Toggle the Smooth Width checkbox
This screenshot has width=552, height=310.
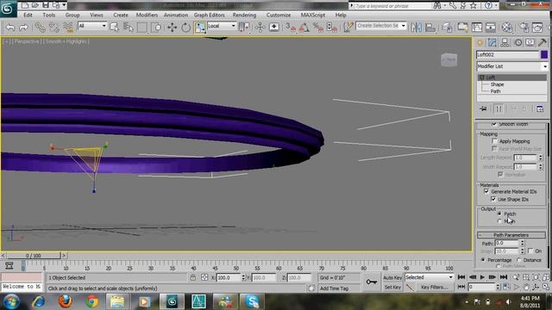point(494,124)
